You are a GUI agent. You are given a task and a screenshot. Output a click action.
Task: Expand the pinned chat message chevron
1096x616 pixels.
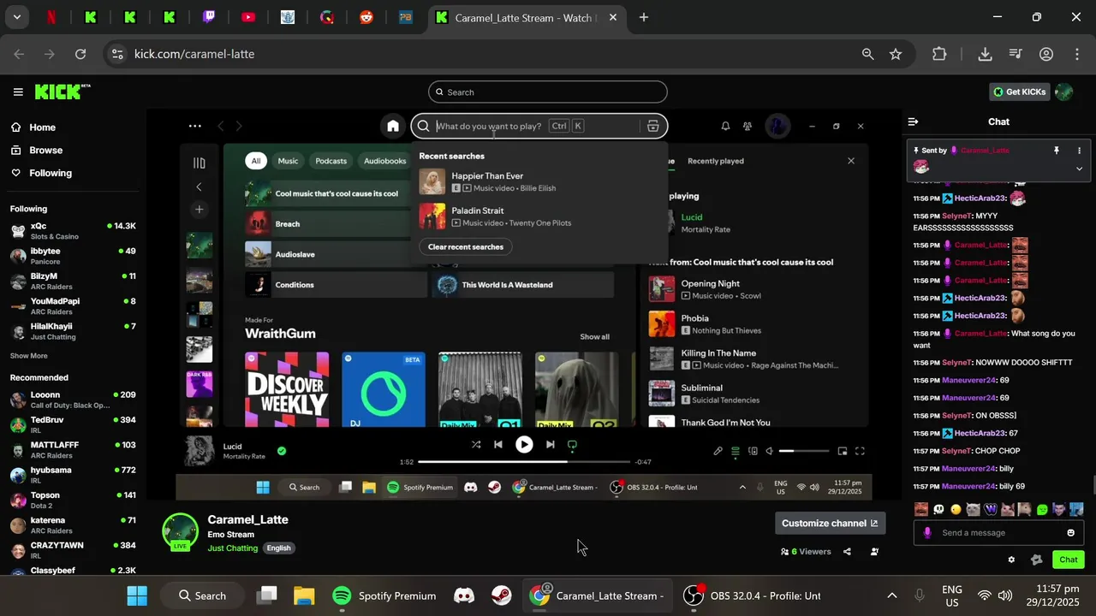pyautogui.click(x=1079, y=169)
